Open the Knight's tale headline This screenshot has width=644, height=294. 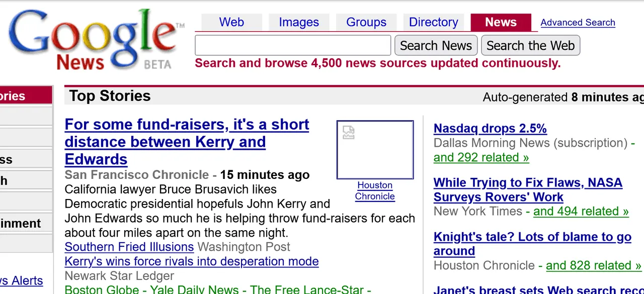(x=532, y=244)
